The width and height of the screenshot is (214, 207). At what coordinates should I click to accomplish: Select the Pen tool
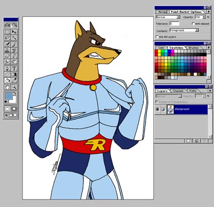[x=7, y=69]
